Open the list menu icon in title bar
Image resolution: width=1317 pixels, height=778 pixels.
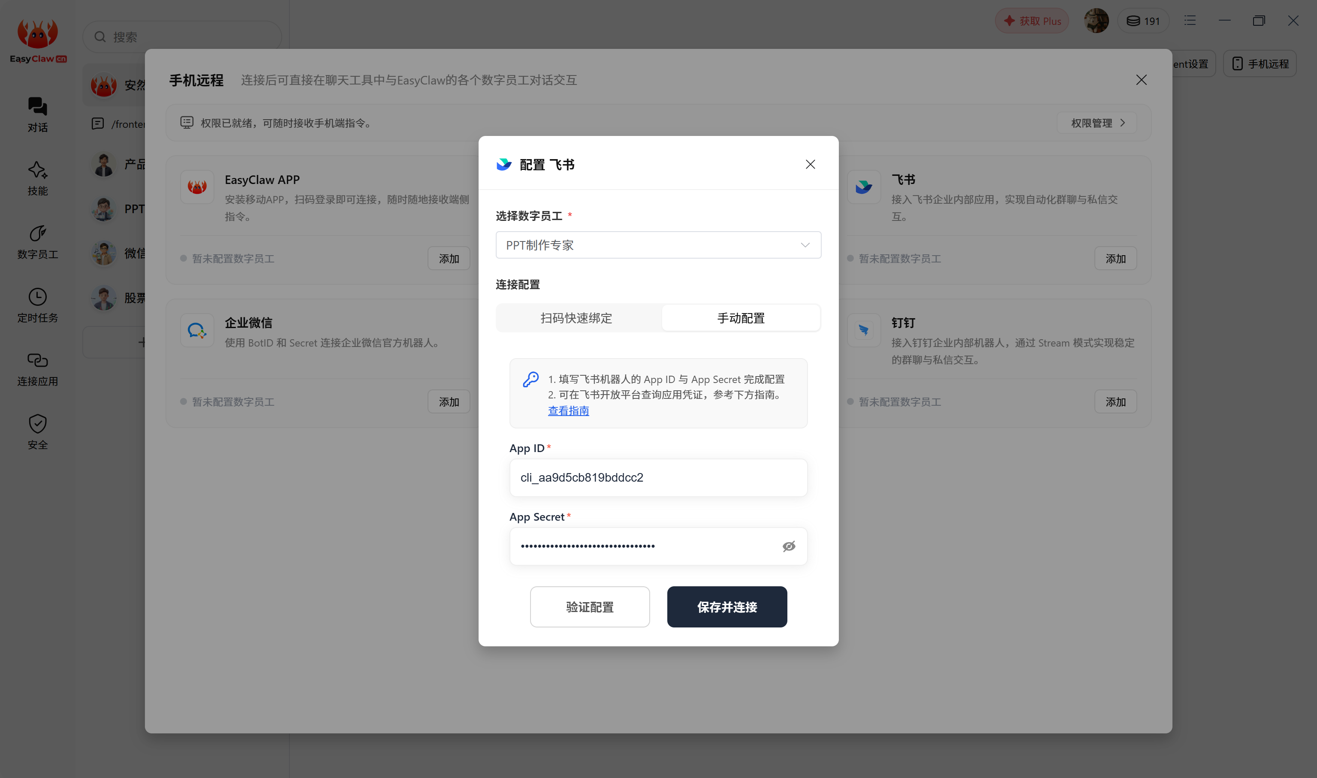(x=1190, y=21)
